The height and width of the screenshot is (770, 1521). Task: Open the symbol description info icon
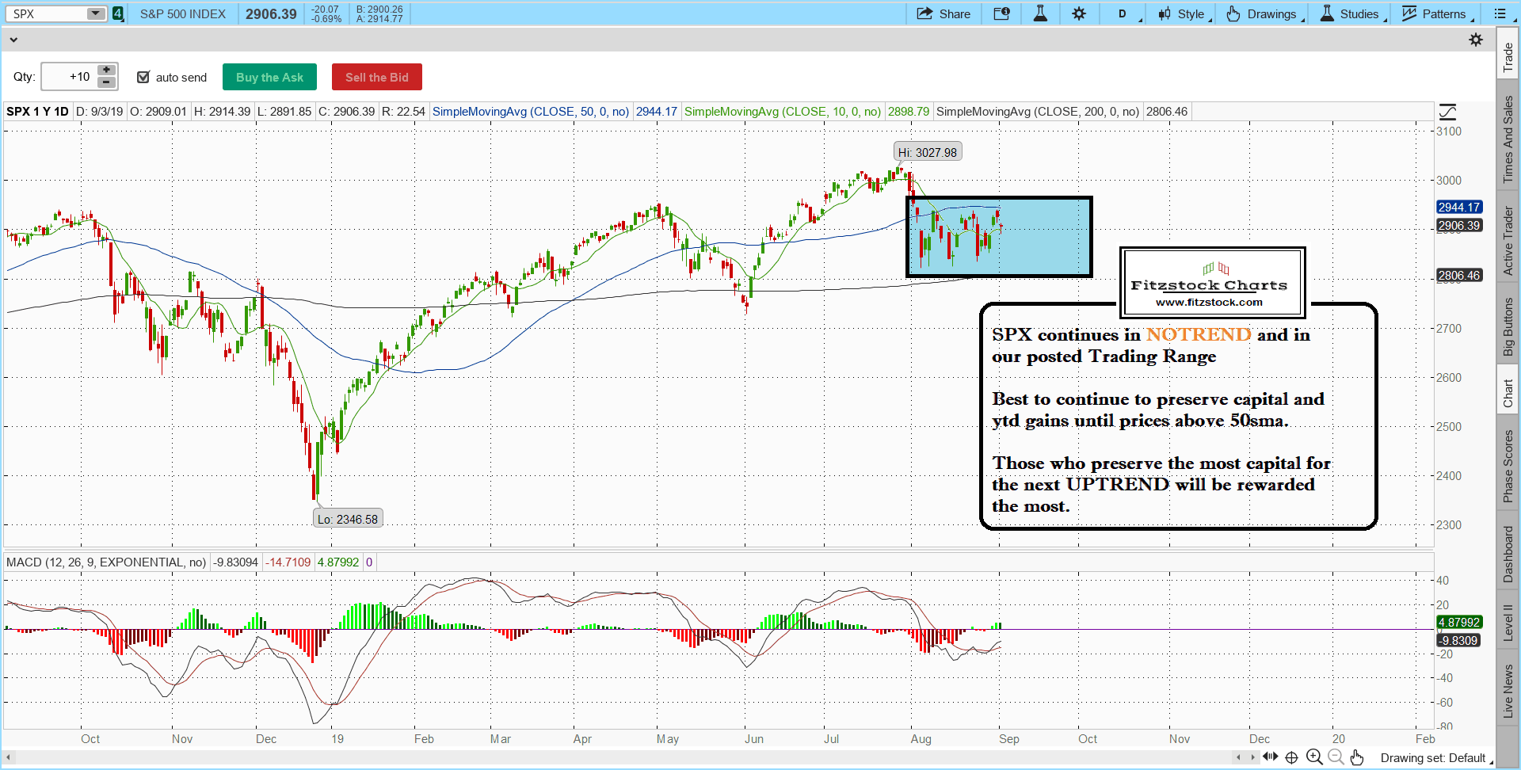tap(1001, 13)
